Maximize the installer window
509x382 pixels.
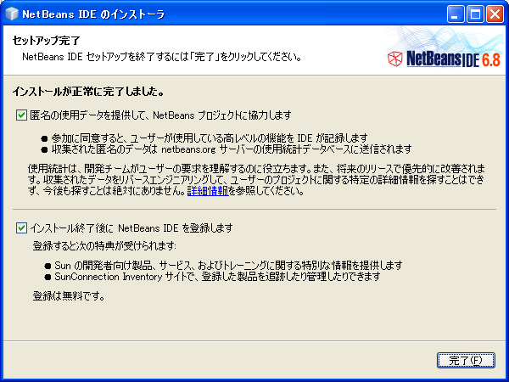click(x=475, y=14)
